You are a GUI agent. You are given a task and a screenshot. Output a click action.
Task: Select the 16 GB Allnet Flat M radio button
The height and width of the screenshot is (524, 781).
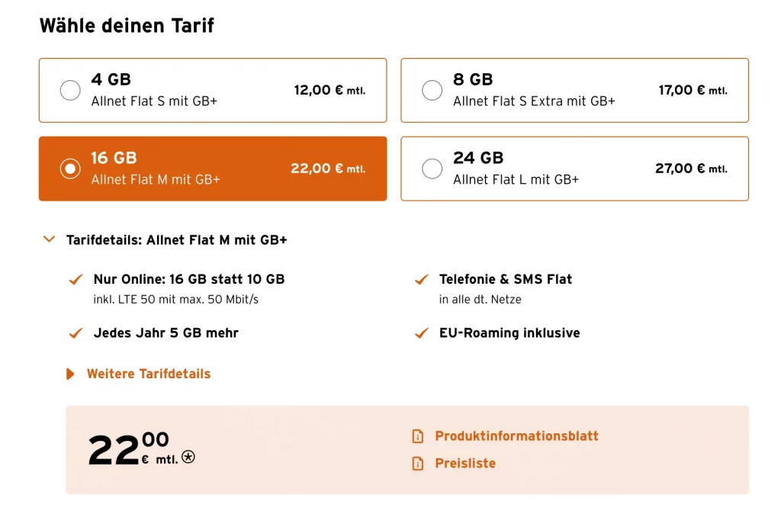pos(70,169)
